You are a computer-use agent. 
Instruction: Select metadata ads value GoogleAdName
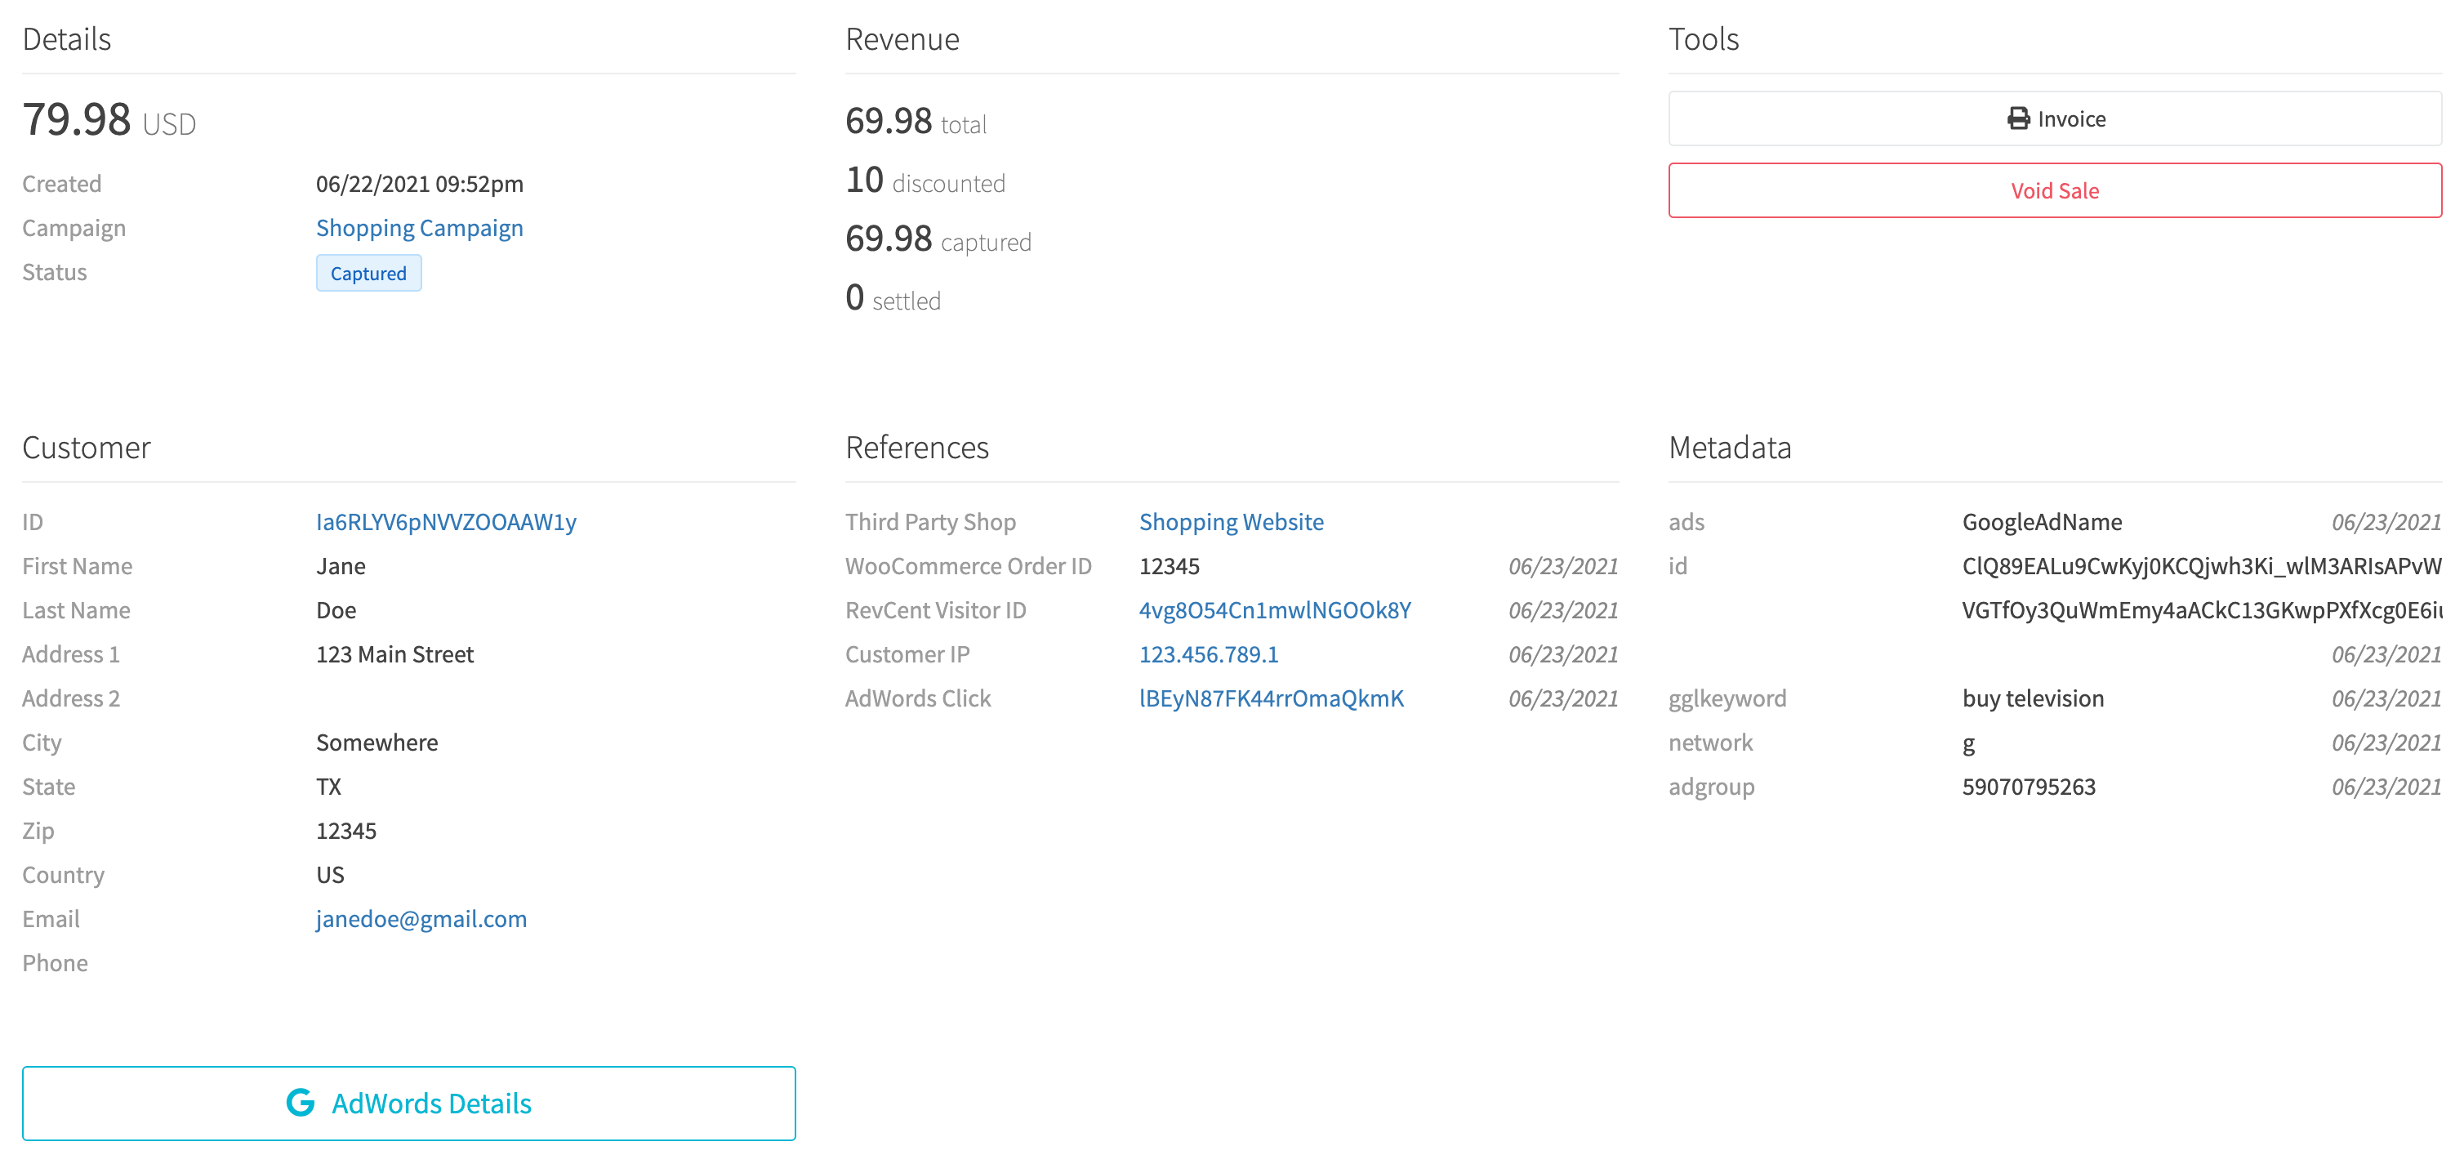(x=2043, y=522)
